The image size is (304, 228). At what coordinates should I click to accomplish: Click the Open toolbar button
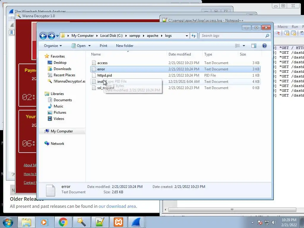coord(78,46)
